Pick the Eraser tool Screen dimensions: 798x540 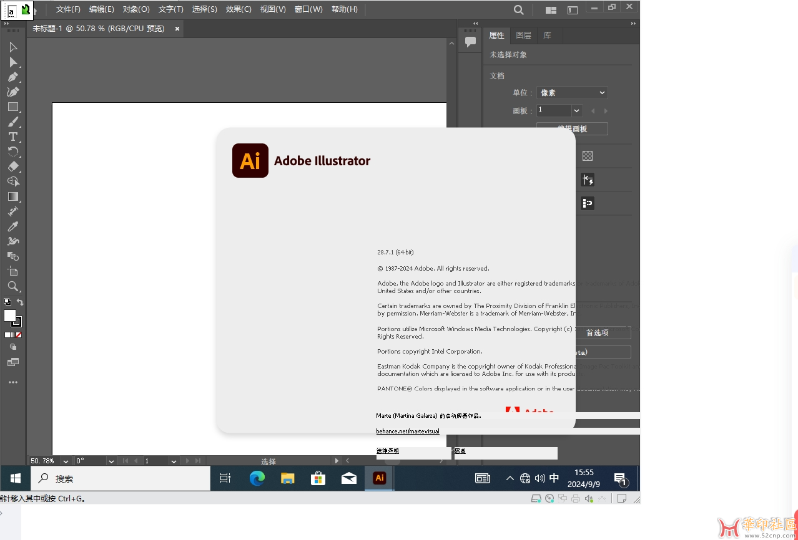[13, 166]
